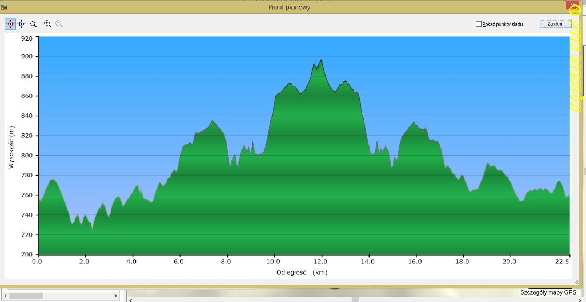Select the blue crosshair center tool
The image size is (586, 302).
pos(22,24)
